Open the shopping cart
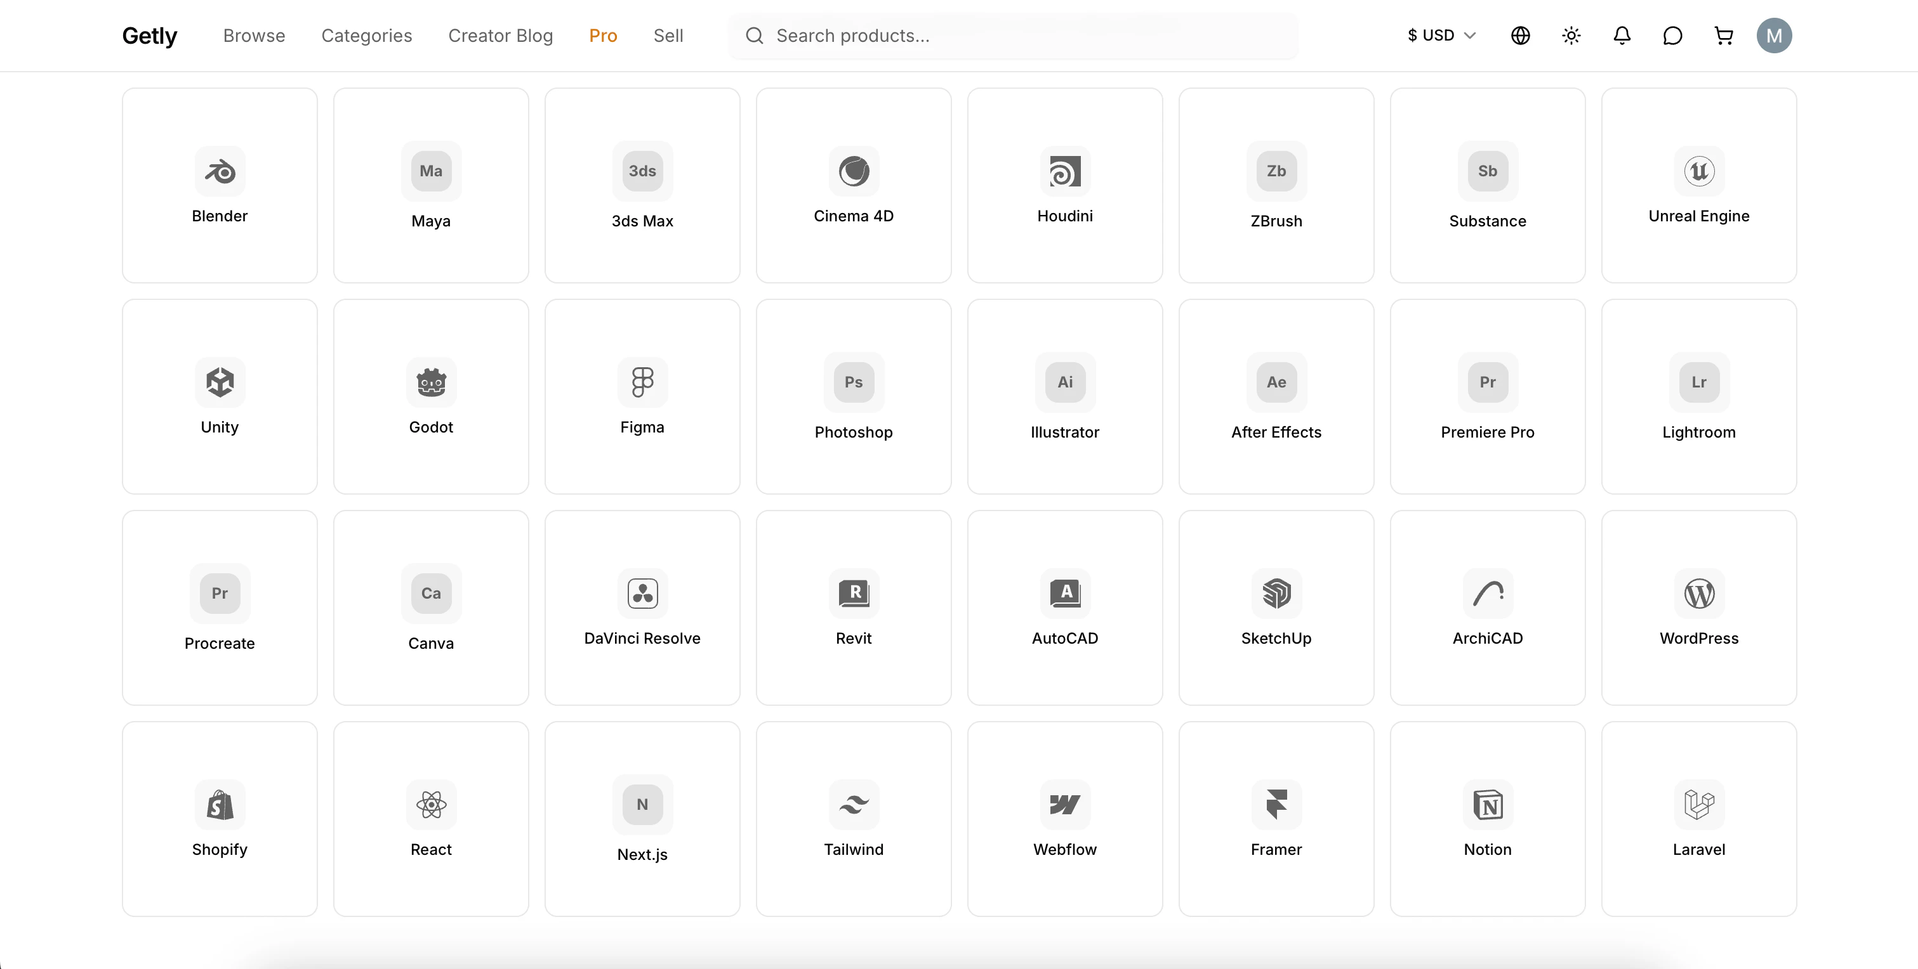 point(1723,36)
